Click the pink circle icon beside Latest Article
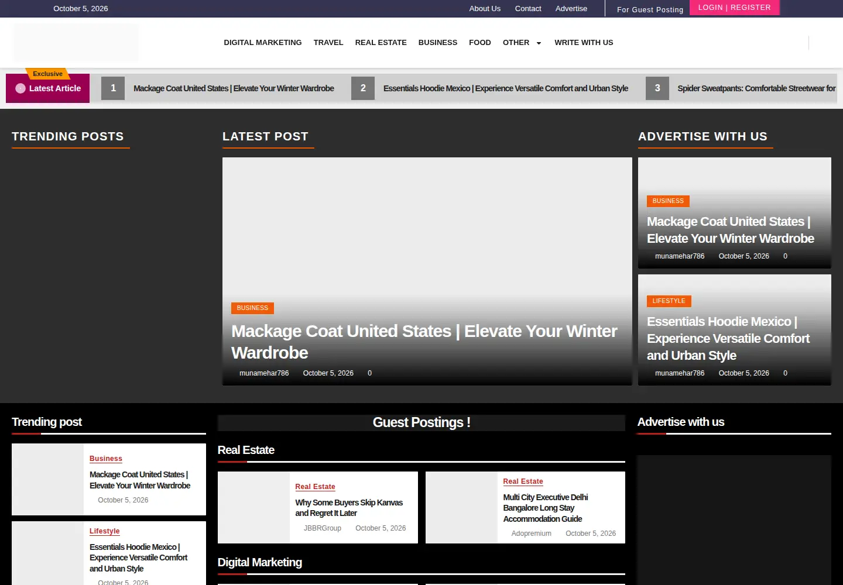 [x=20, y=88]
